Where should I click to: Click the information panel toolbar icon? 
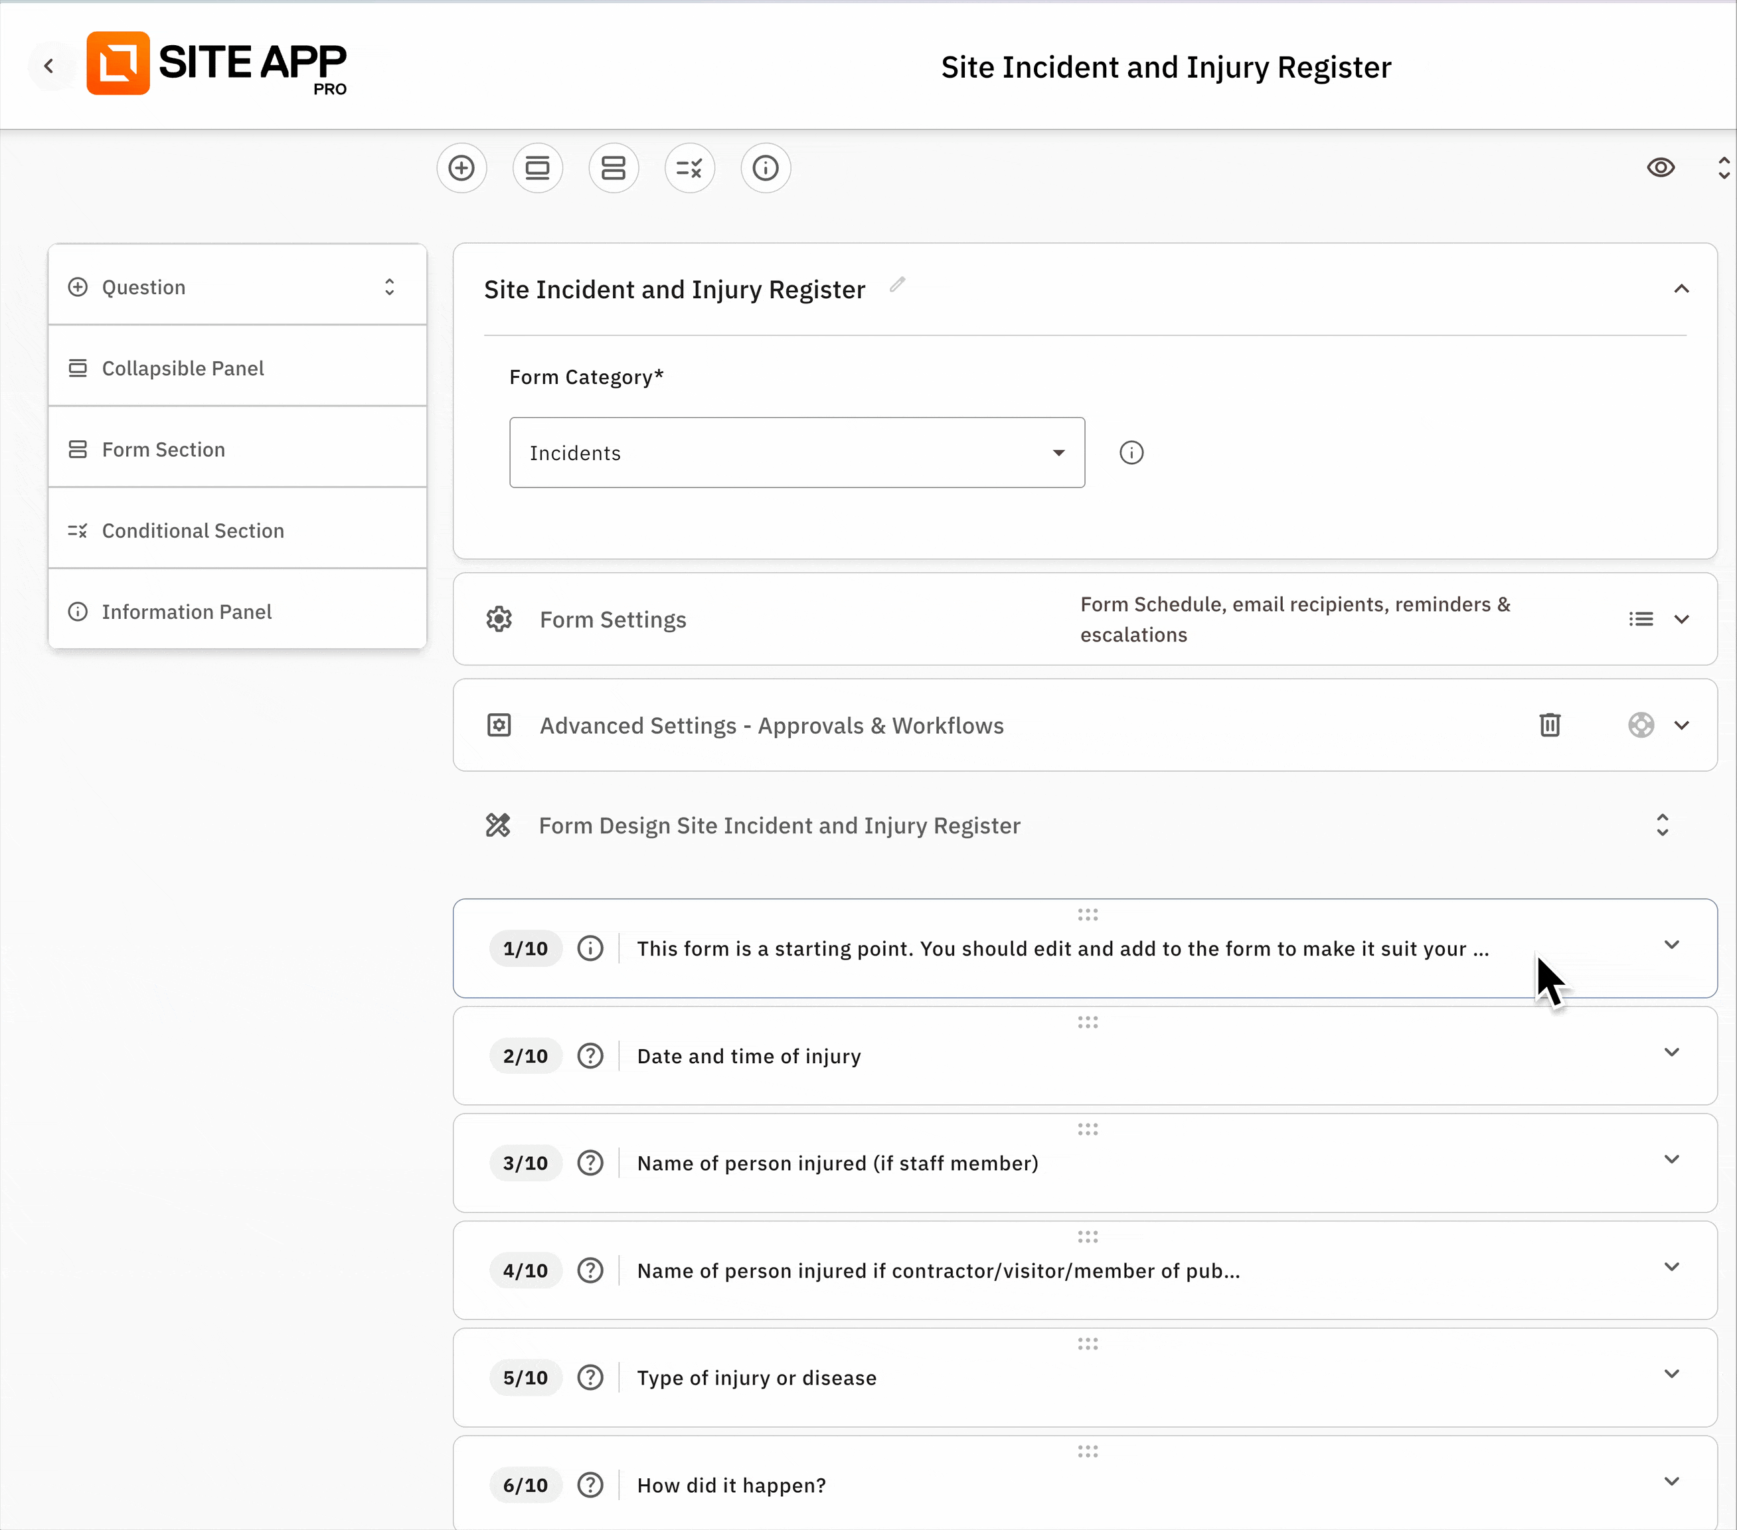point(766,168)
